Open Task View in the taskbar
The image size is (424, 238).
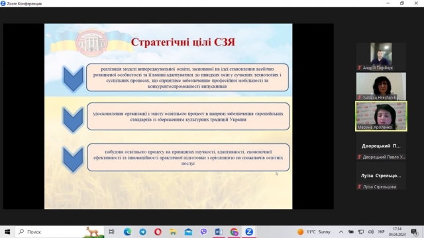112,232
